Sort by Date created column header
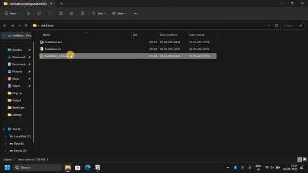Screen dimensions: 308x173 pyautogui.click(x=197, y=35)
